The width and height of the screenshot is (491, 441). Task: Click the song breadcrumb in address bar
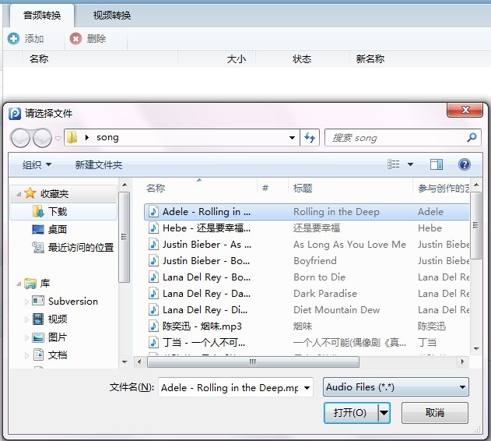[x=107, y=137]
